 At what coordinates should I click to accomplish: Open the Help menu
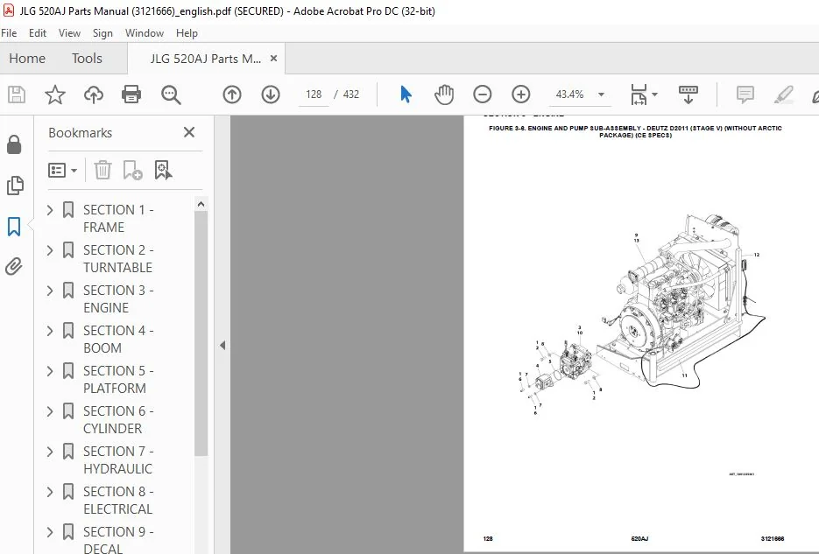[187, 33]
